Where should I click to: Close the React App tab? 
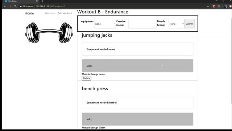click(37, 1)
